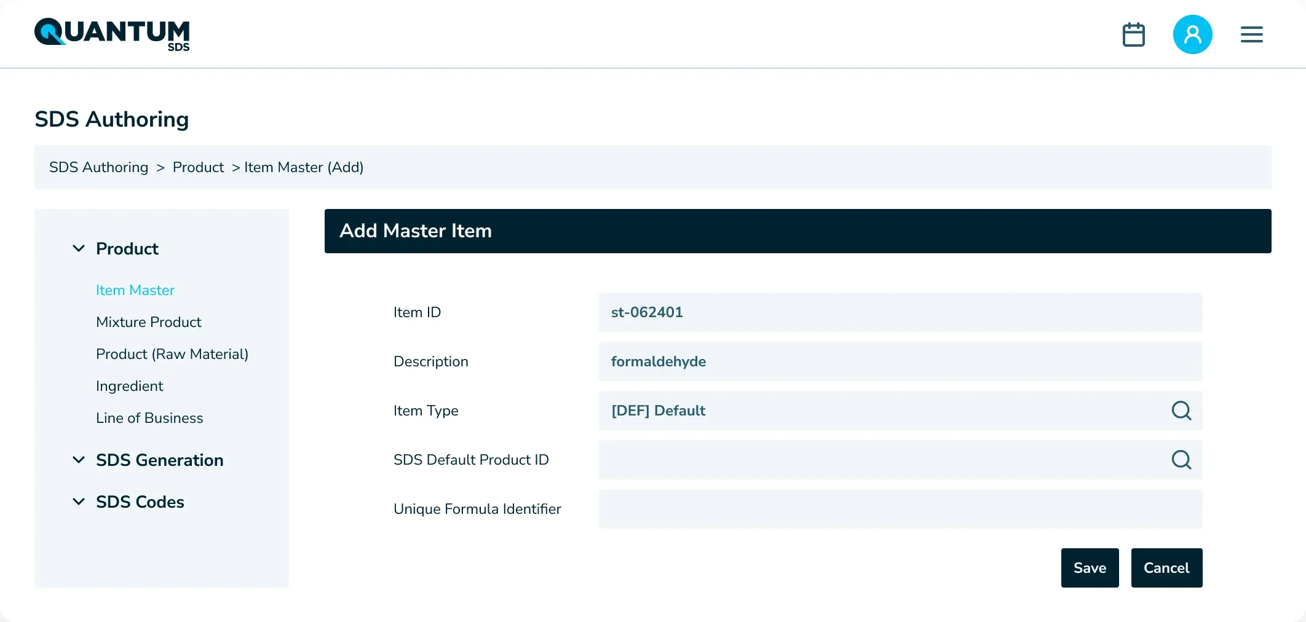
Task: Open the hamburger menu
Action: point(1251,34)
